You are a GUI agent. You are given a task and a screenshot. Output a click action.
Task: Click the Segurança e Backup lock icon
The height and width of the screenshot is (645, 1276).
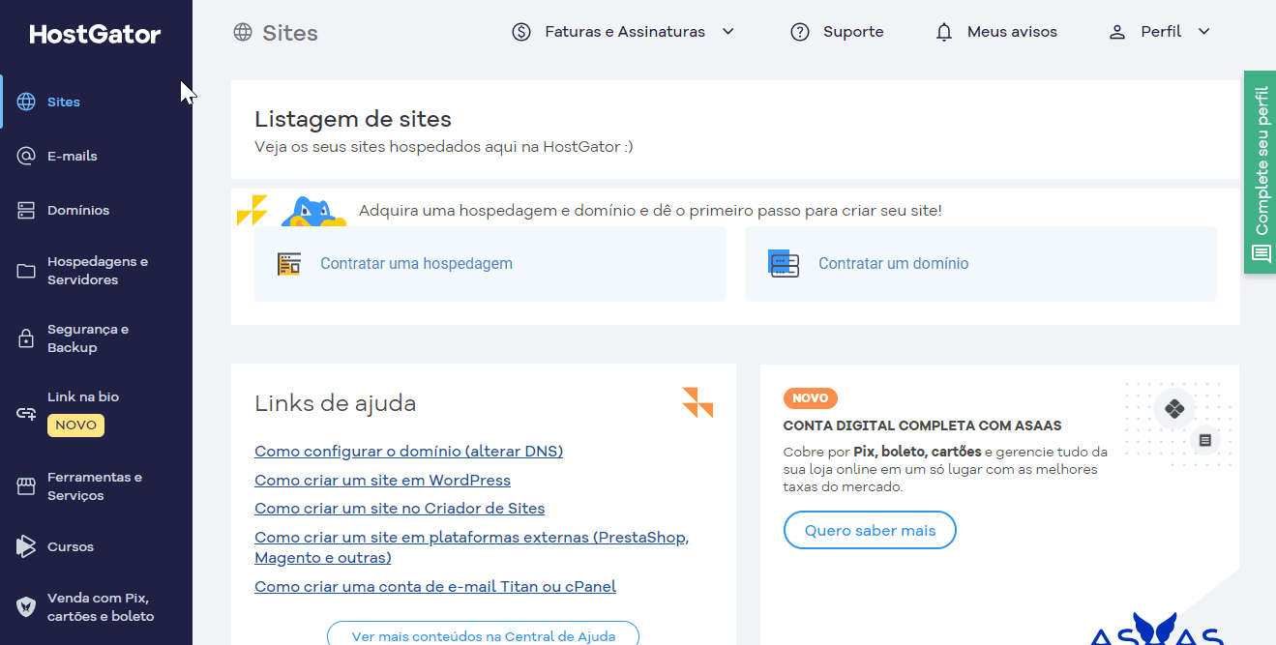point(26,338)
